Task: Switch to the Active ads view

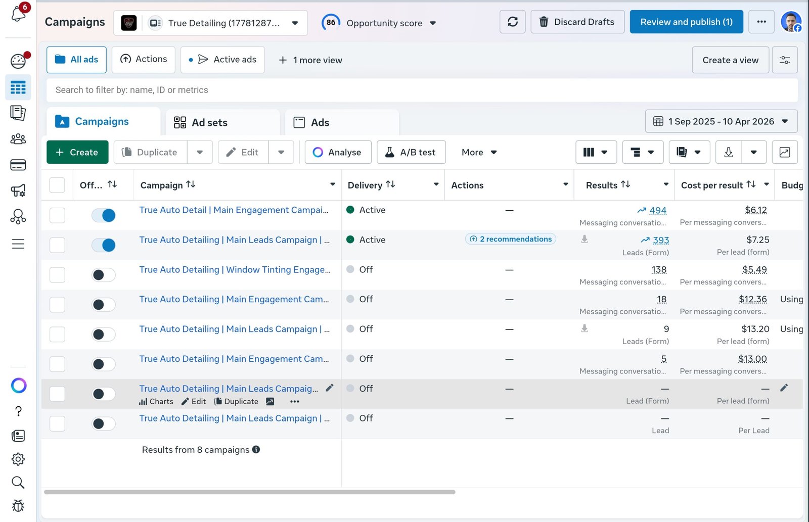Action: pyautogui.click(x=222, y=60)
